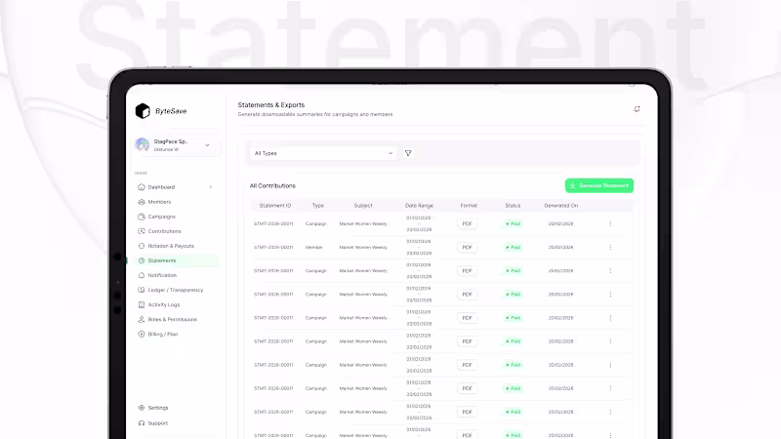781x439 pixels.
Task: Click the Date Range column header
Action: coord(419,206)
